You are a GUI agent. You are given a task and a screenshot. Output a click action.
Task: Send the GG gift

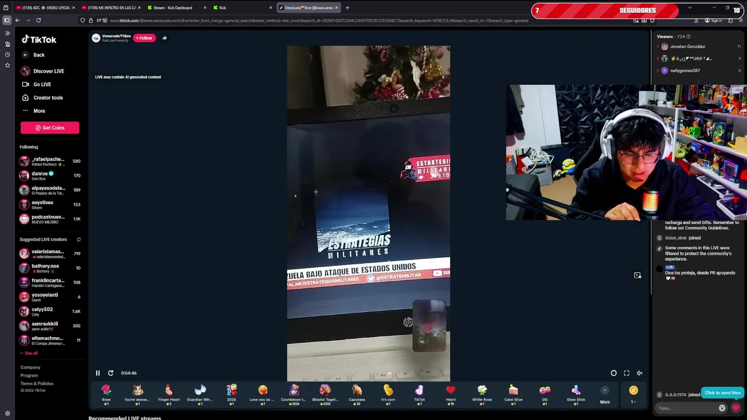[x=544, y=394]
